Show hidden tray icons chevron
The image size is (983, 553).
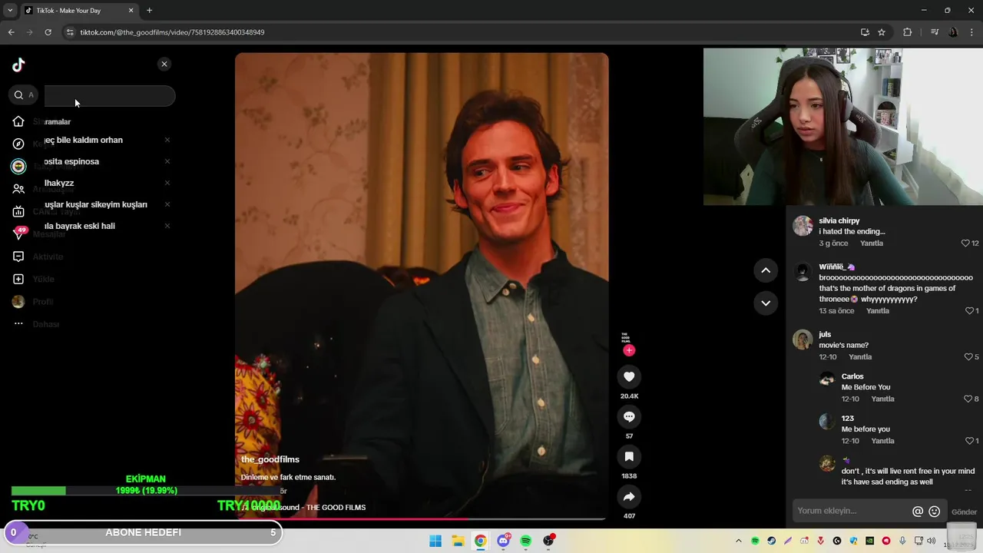tap(739, 541)
